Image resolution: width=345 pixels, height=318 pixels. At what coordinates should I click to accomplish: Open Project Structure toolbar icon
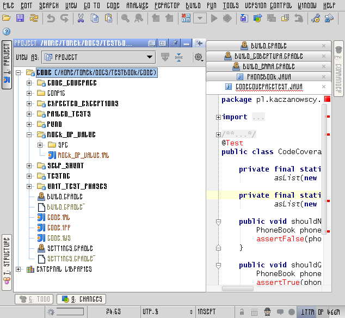(x=329, y=19)
